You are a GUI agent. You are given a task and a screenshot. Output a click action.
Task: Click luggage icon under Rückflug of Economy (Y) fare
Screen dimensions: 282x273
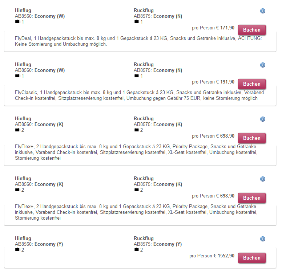(136, 250)
